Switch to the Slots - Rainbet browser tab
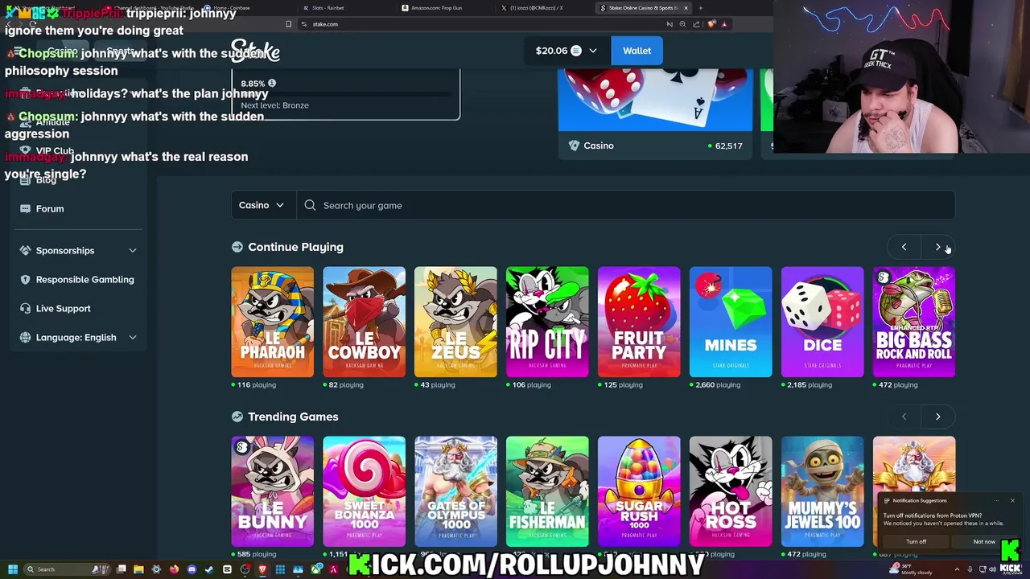1030x579 pixels. 346,8
